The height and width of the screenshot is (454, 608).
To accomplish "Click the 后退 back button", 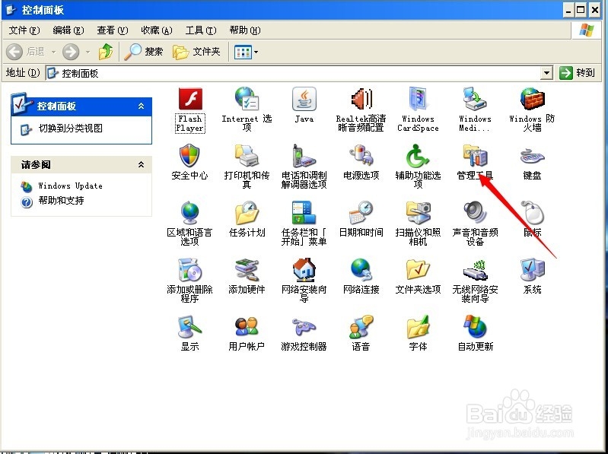I will coord(26,52).
